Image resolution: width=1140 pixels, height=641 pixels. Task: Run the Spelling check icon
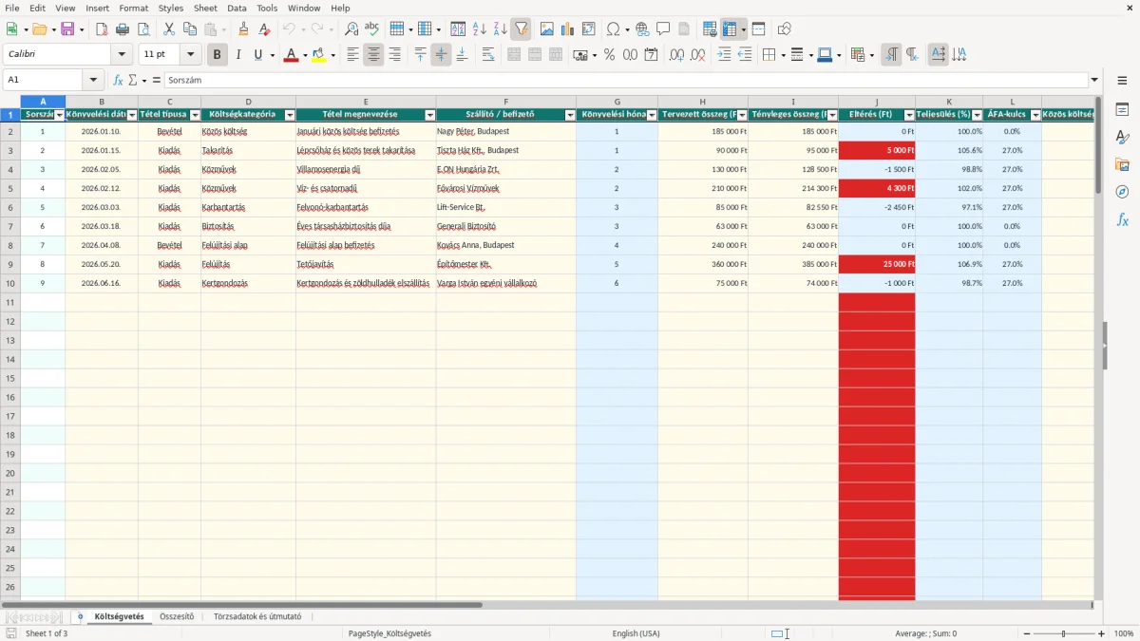pos(372,29)
